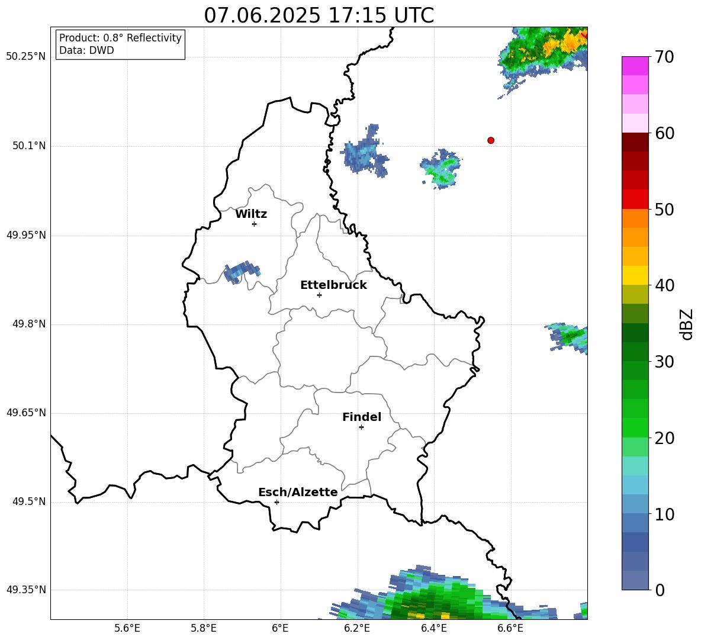This screenshot has width=701, height=640.
Task: Click the magenta top colorbar swatch
Action: tap(635, 66)
